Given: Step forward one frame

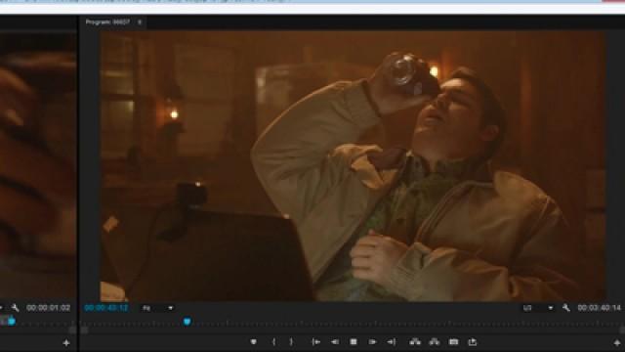Looking at the screenshot, I should click(372, 342).
